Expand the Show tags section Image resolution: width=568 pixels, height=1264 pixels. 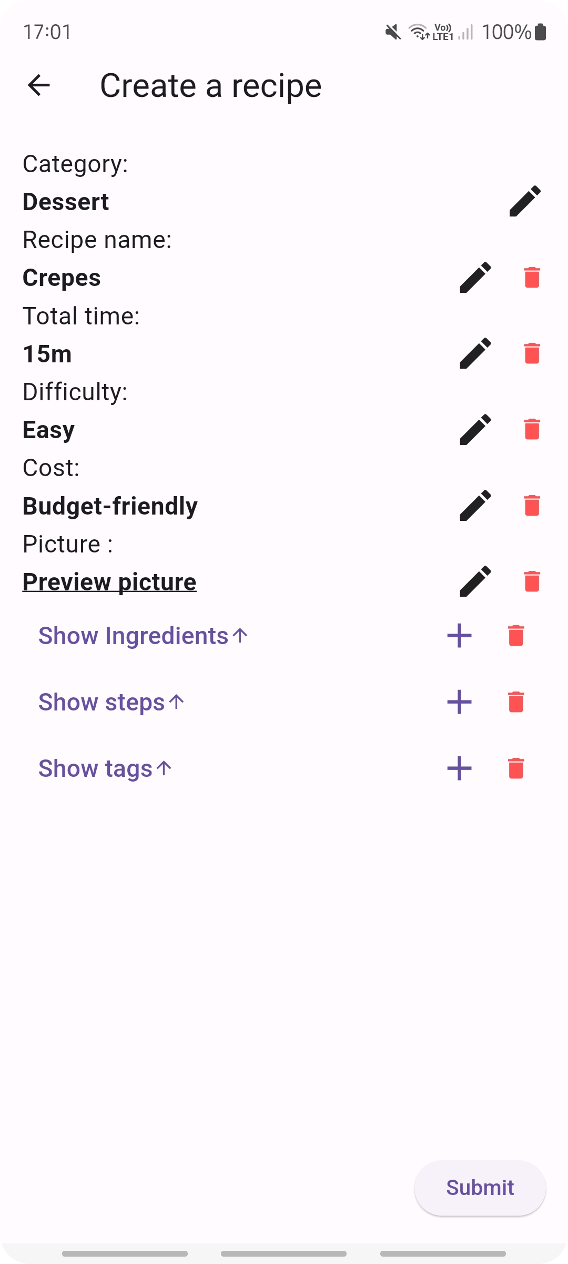(105, 768)
